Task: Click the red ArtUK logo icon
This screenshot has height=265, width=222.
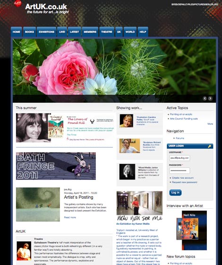Action: point(18,3)
